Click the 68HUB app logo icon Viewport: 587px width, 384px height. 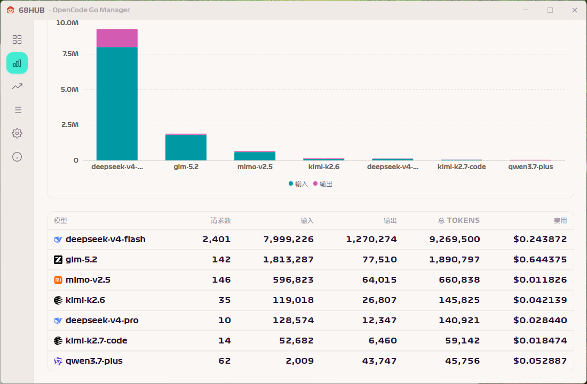pos(11,10)
